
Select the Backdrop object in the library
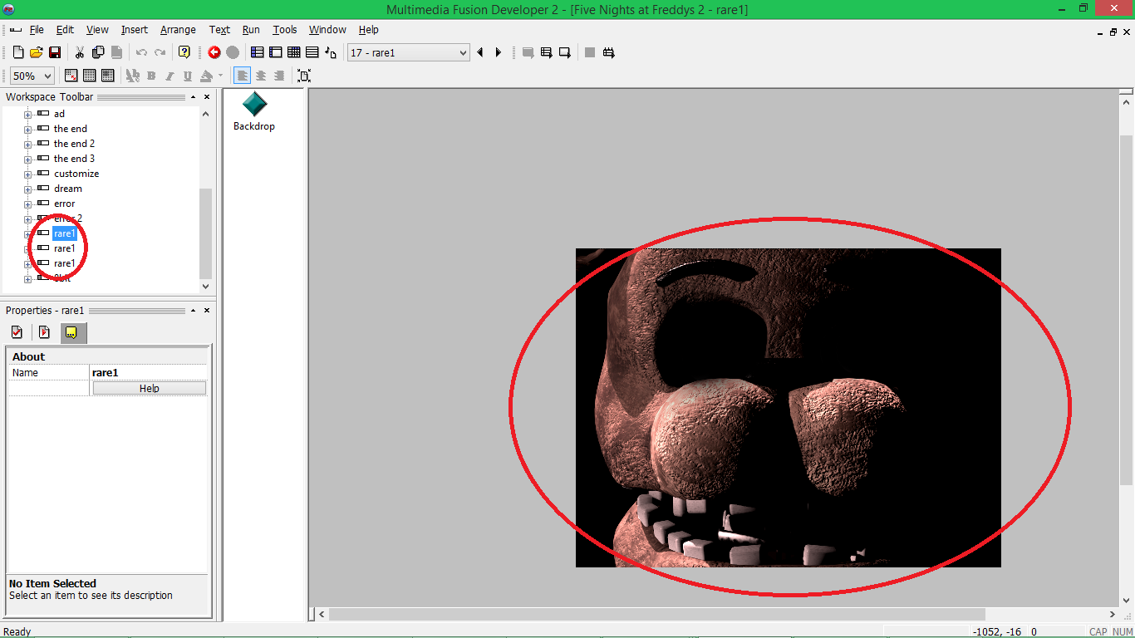254,112
